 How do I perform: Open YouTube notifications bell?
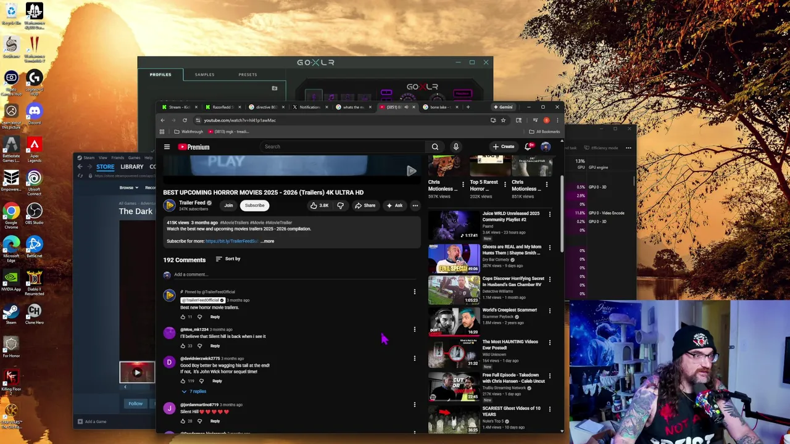[x=528, y=147]
